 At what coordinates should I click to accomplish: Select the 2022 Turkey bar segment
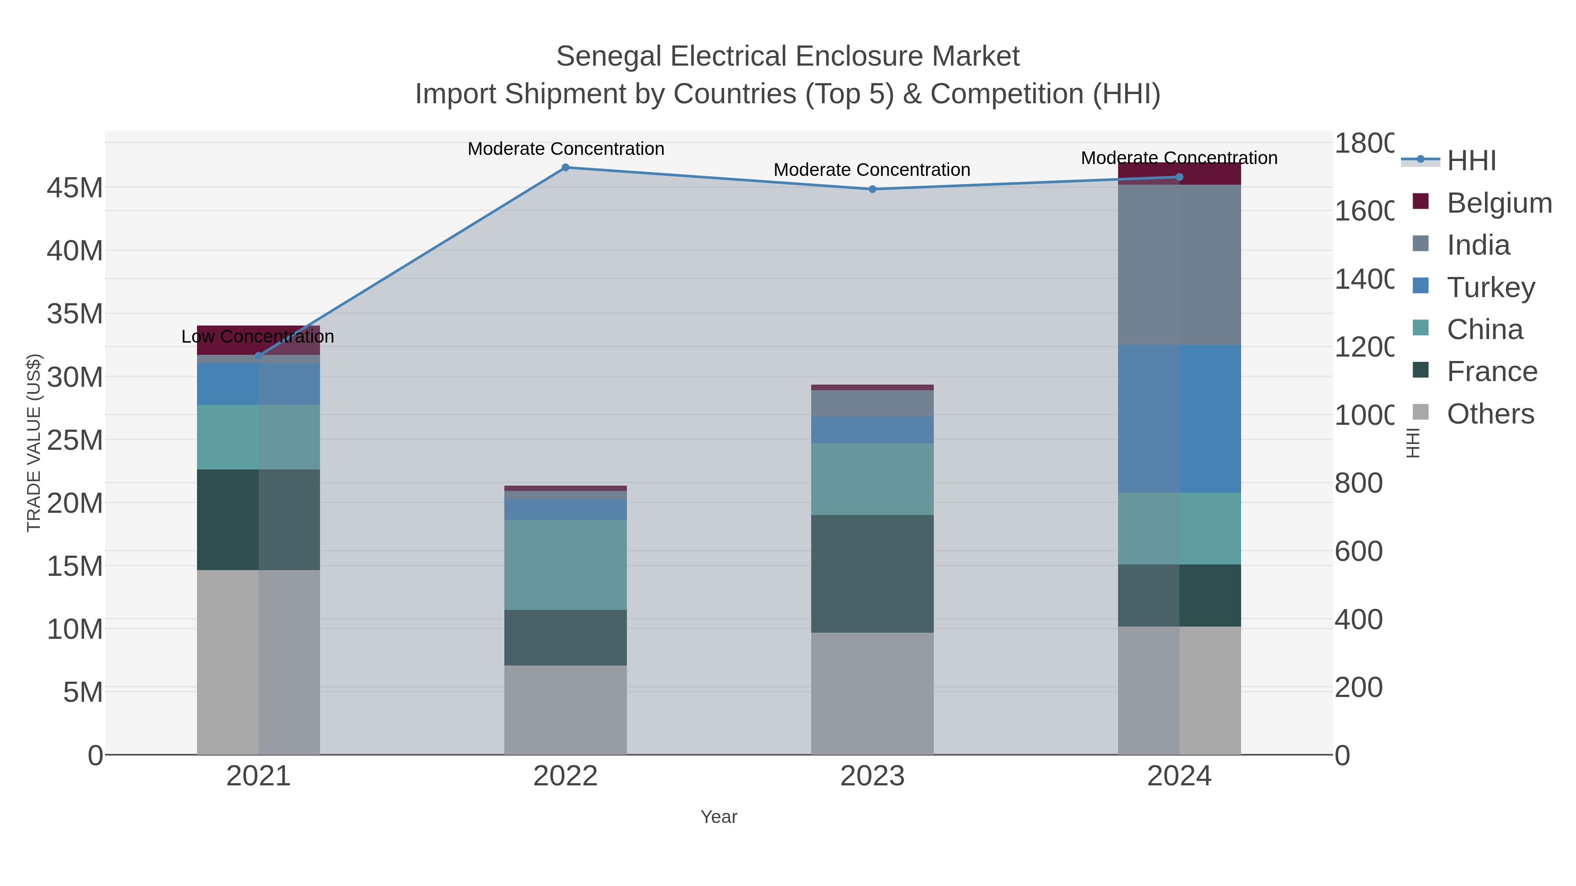565,510
